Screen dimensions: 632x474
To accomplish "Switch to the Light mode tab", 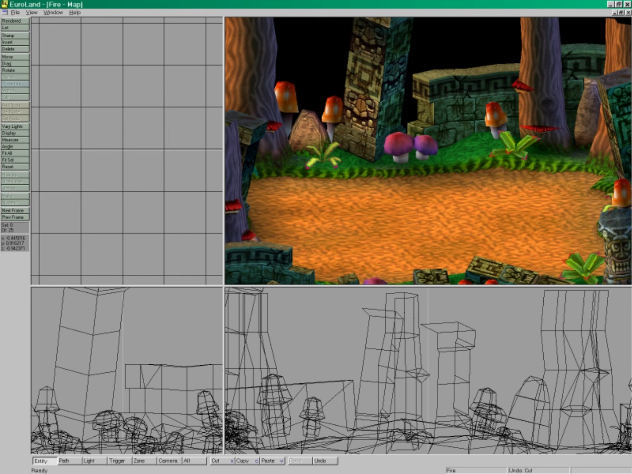I will point(94,461).
